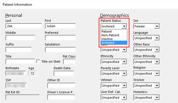178x103 pixels.
Task: Expand the Homeless dropdown
Action: [146, 98]
